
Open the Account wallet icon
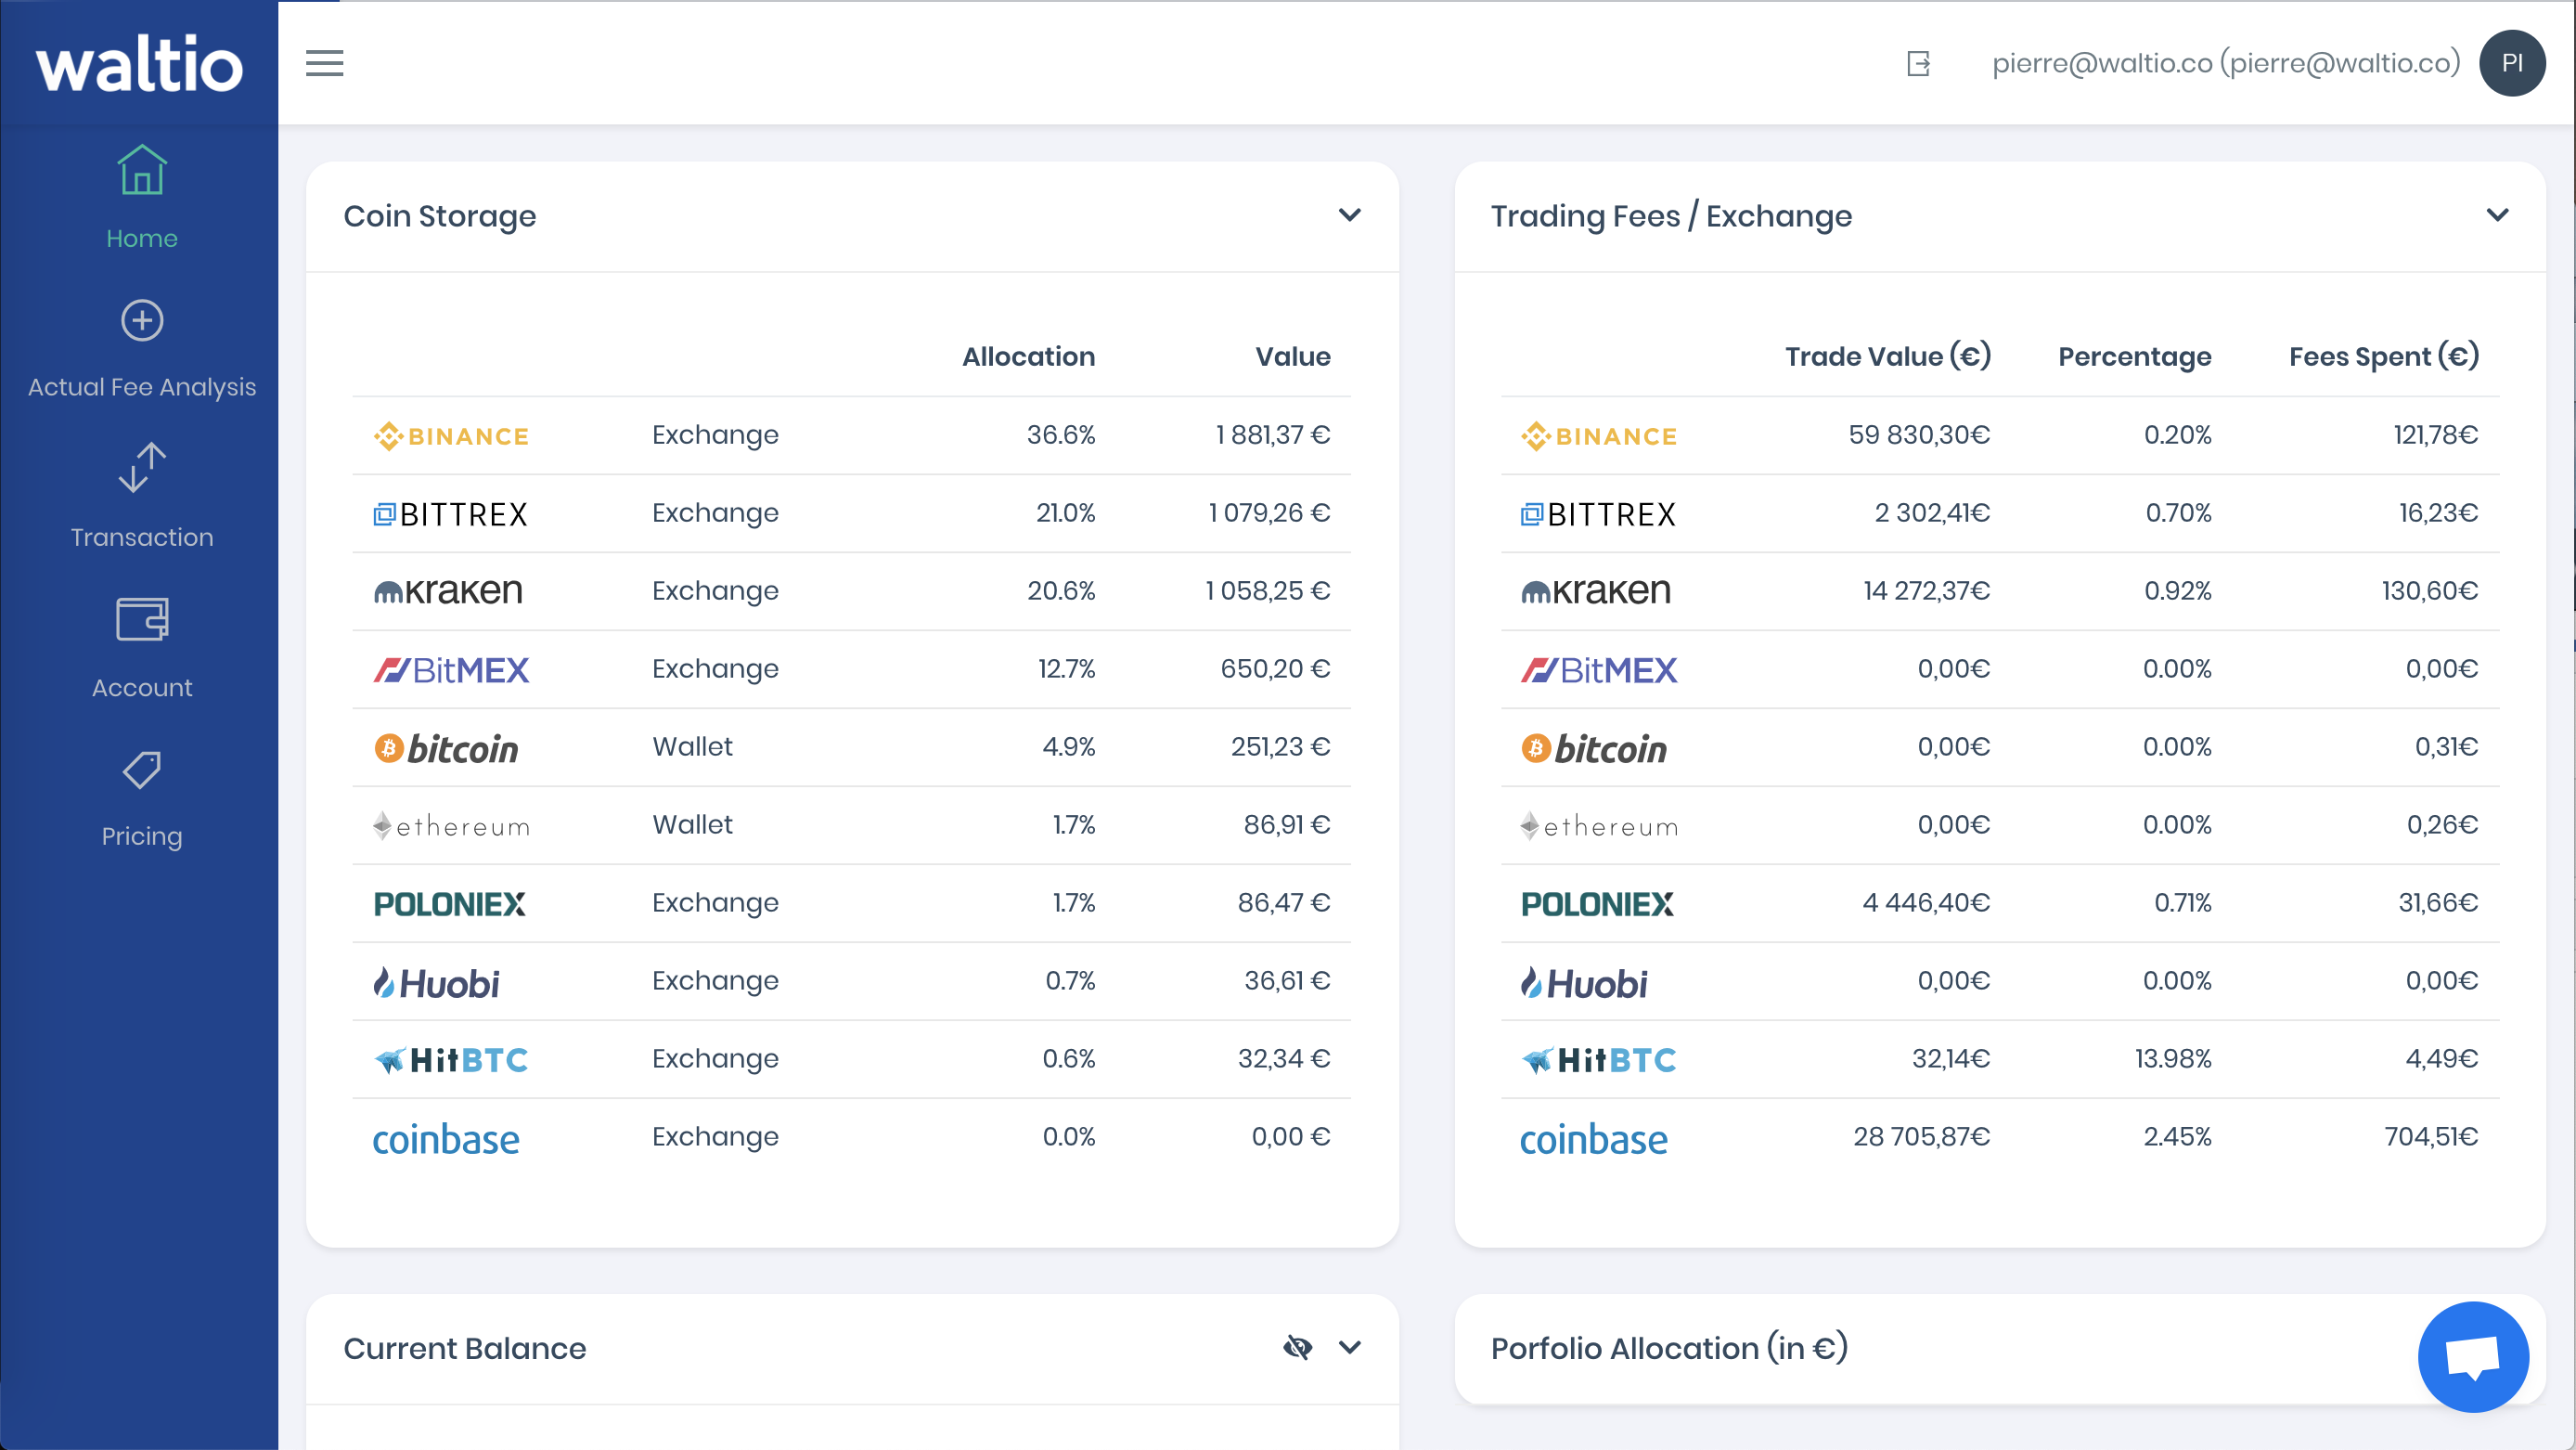click(142, 618)
